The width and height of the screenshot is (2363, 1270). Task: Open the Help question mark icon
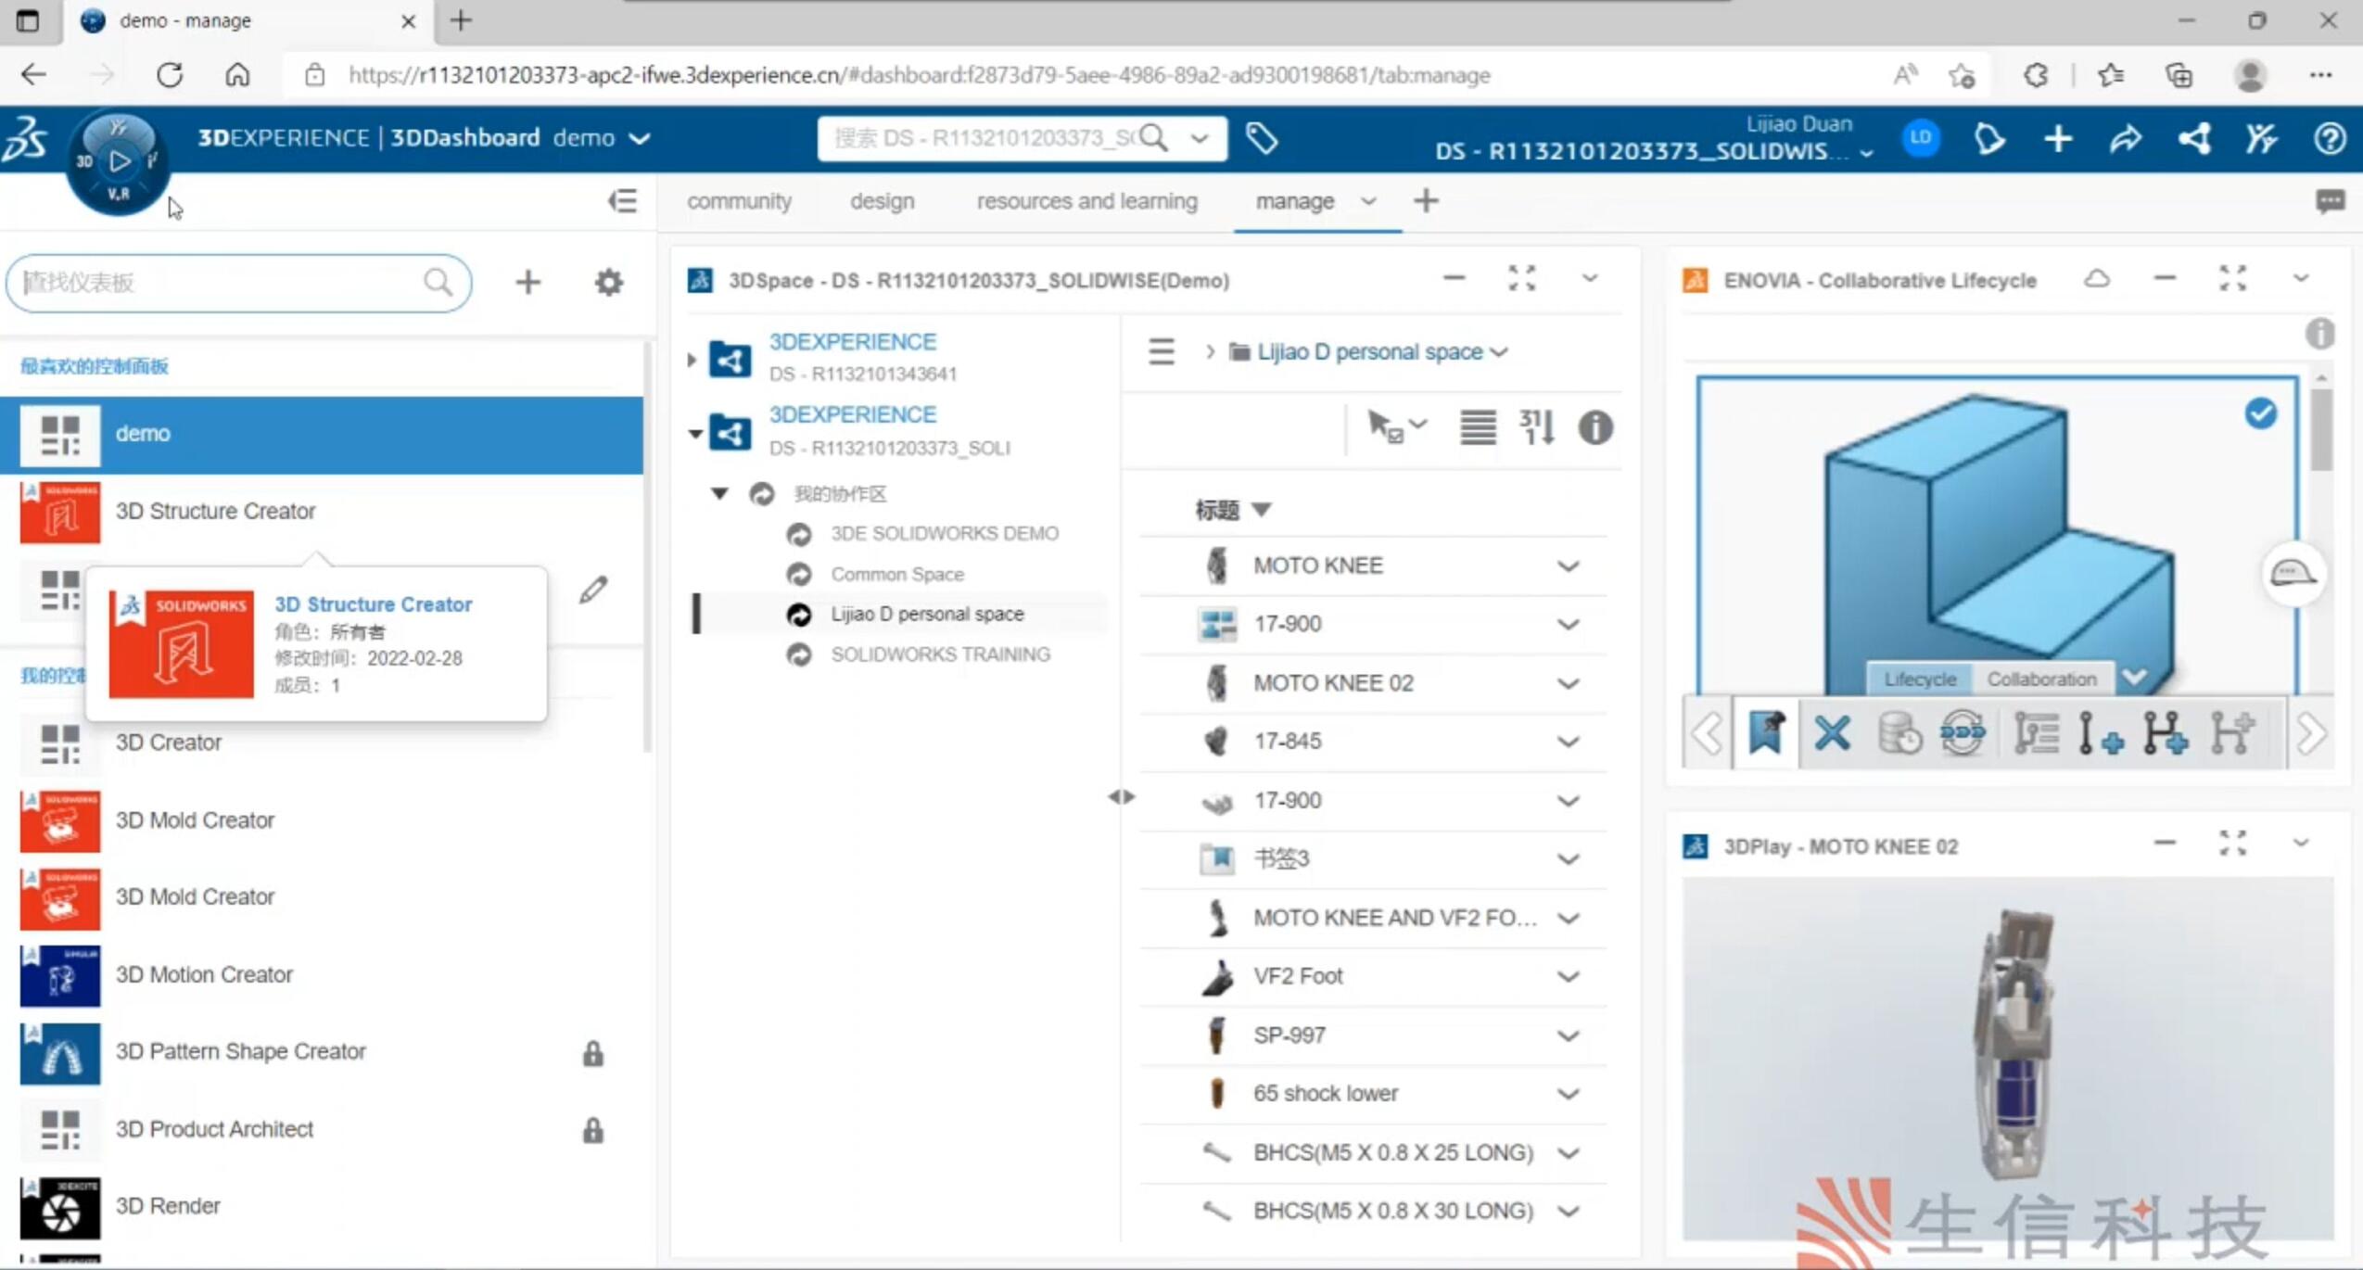click(2329, 139)
